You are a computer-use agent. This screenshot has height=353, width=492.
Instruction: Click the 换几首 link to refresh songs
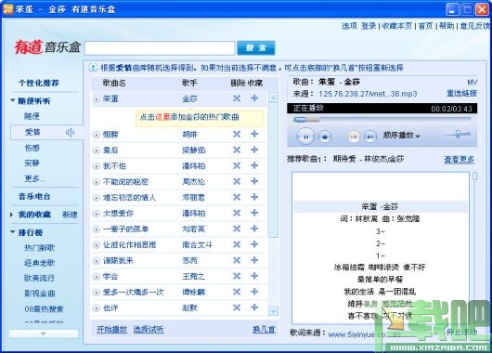(x=264, y=330)
